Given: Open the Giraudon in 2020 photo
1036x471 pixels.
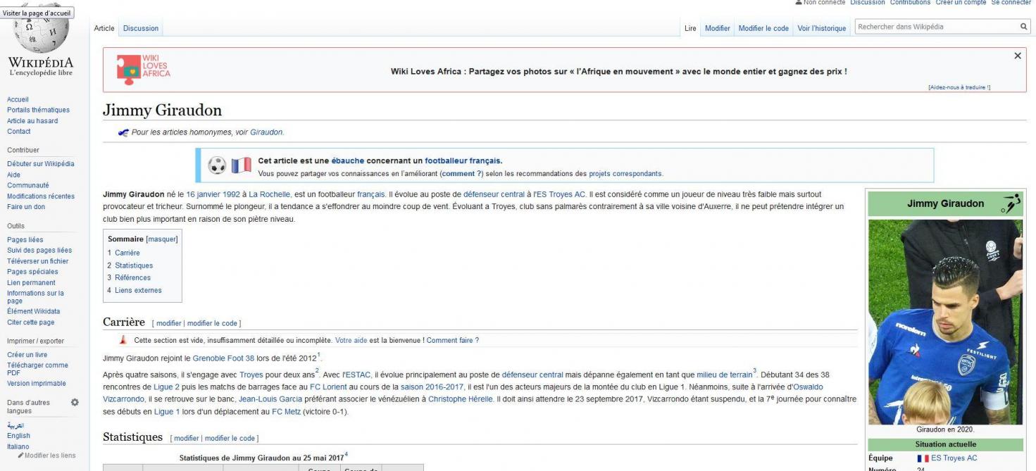Looking at the screenshot, I should point(945,322).
